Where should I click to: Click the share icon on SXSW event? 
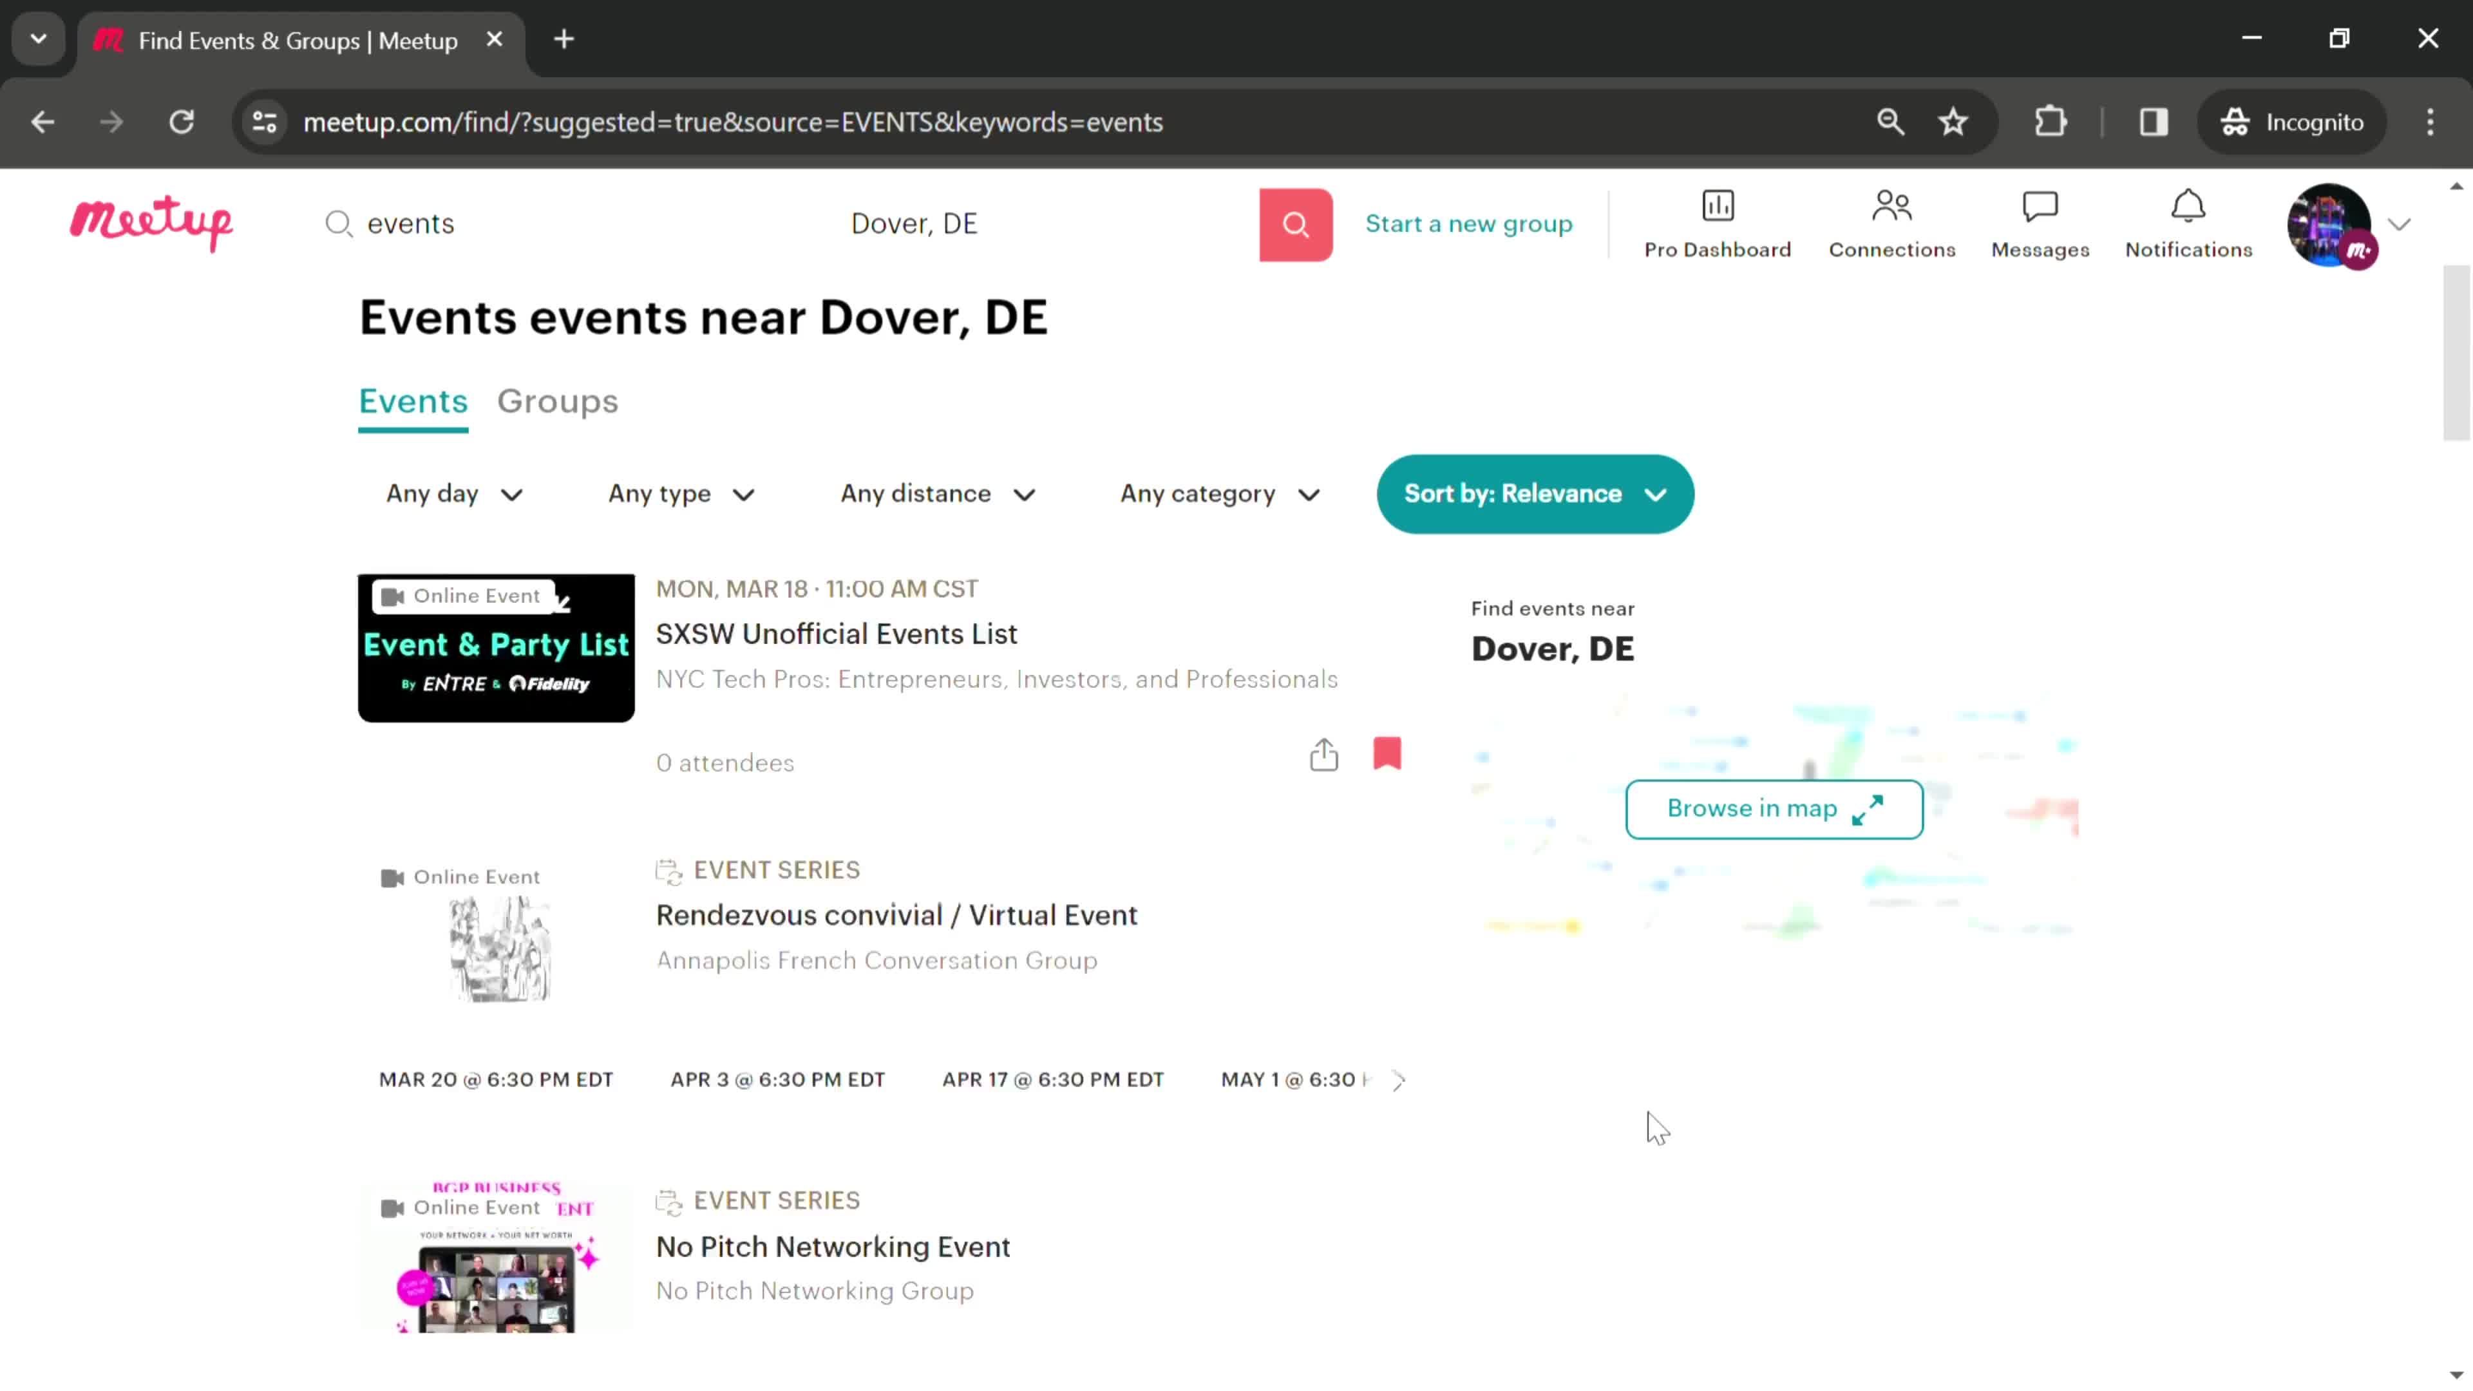click(x=1323, y=754)
